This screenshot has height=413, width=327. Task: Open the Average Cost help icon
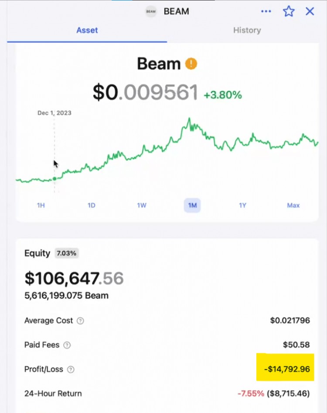[x=80, y=321]
